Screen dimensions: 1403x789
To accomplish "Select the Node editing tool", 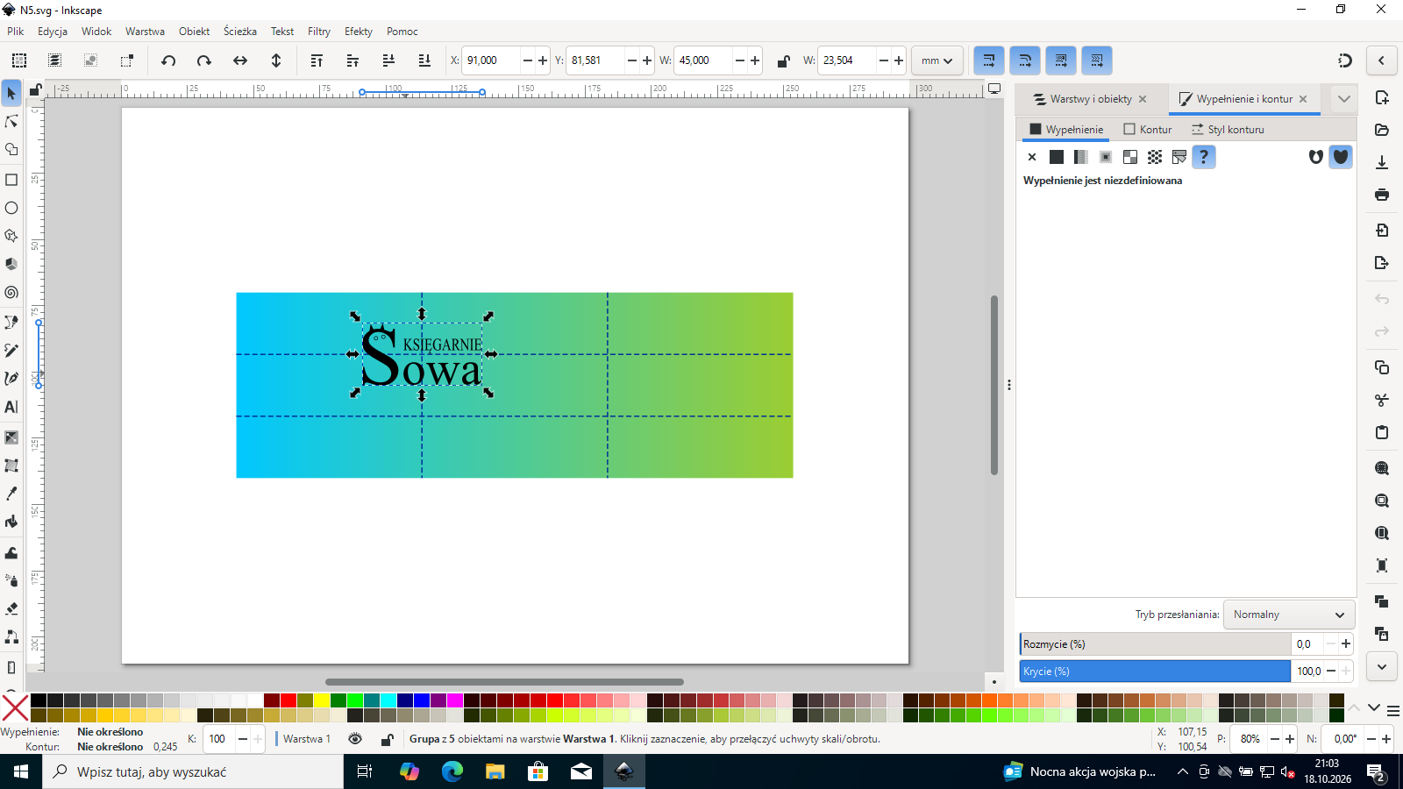I will coord(11,121).
